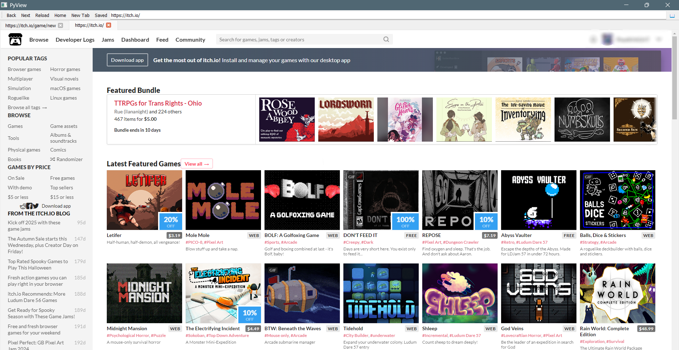Open 'Kick off 2025 with these game jams' post
The image size is (679, 350).
pos(34,226)
